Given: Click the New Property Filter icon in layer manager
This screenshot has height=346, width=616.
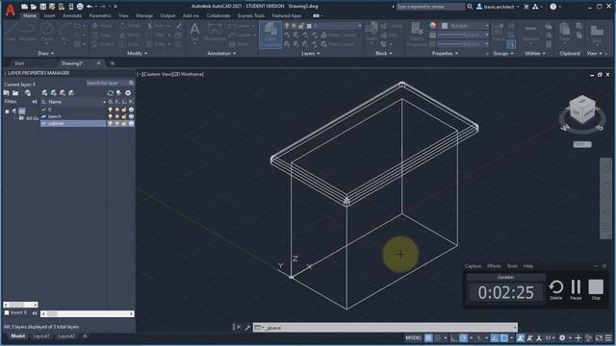Looking at the screenshot, I should click(x=7, y=93).
